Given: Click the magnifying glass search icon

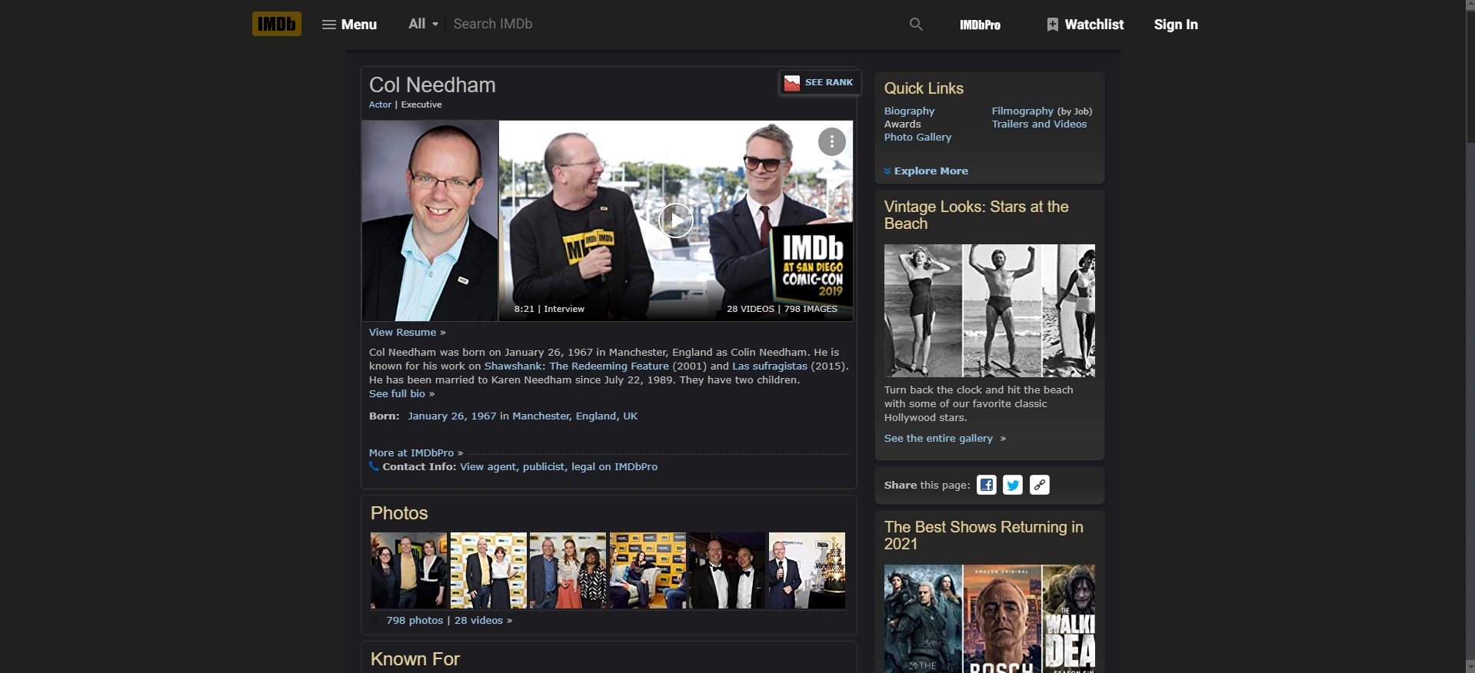Looking at the screenshot, I should click(916, 25).
